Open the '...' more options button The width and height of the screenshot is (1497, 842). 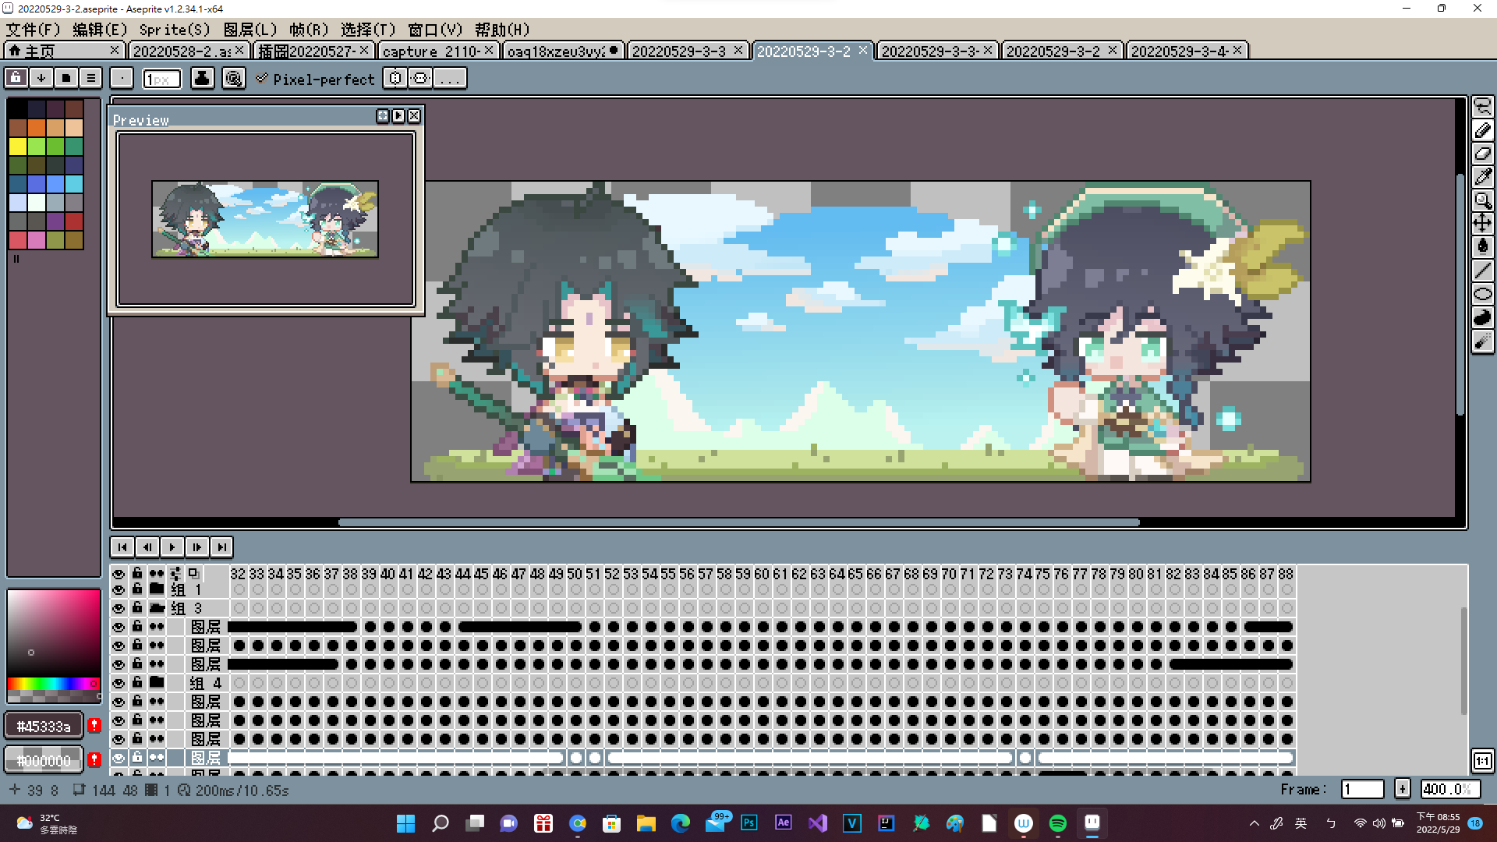450,78
